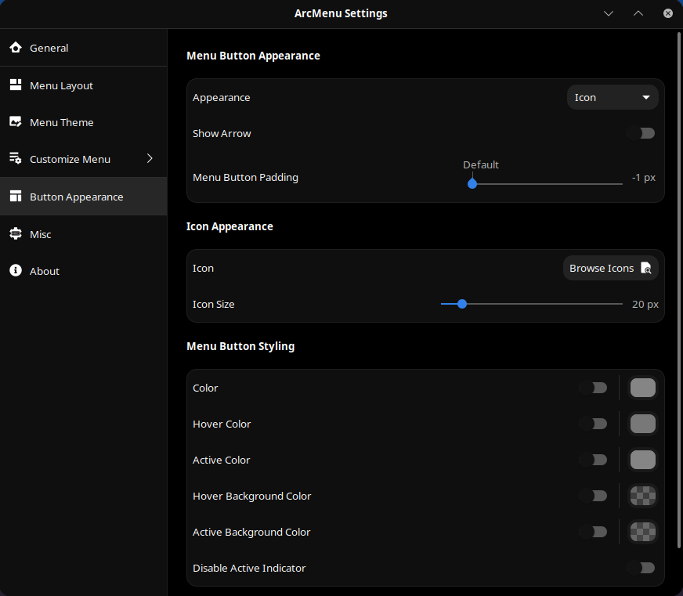Click the Menu Button Styling heading

pos(240,346)
